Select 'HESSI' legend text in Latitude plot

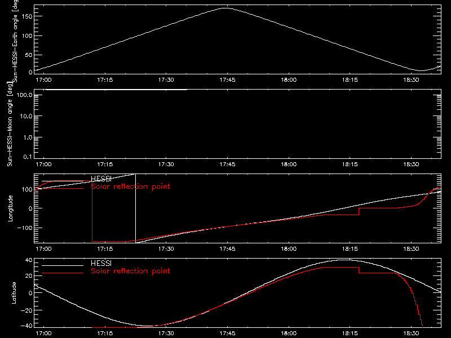(101, 263)
